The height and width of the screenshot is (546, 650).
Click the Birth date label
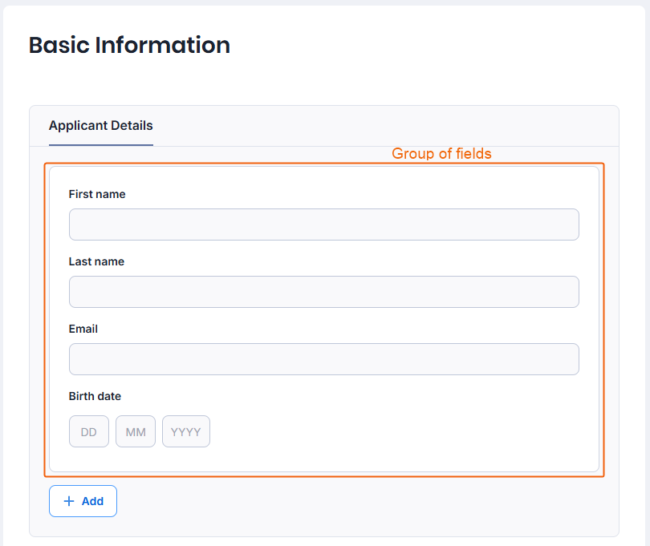click(x=95, y=396)
